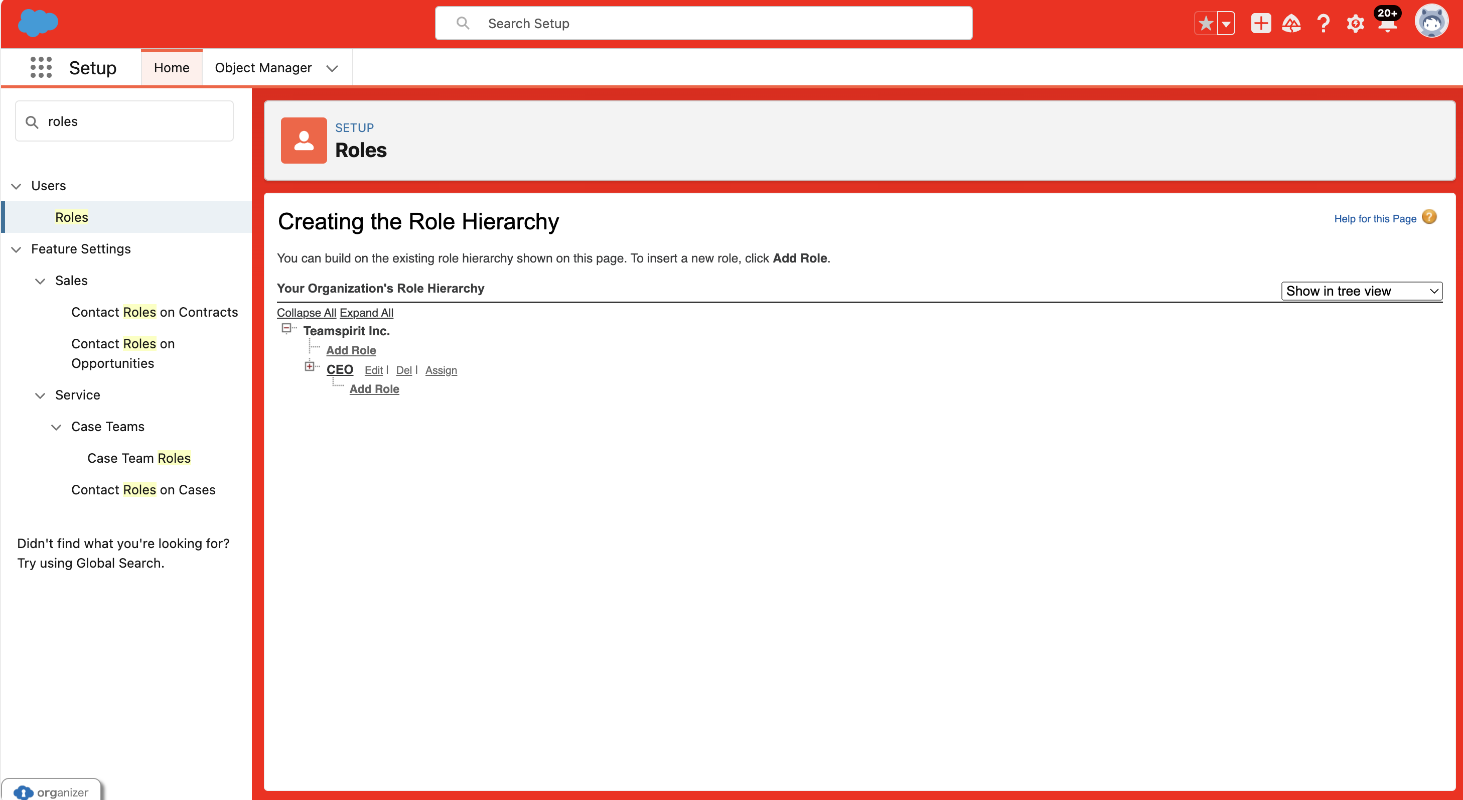Click the SETUP breadcrumb label

coord(354,128)
